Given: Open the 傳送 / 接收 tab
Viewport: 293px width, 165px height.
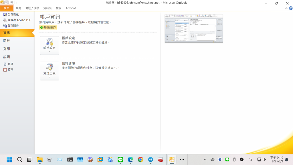Looking at the screenshot, I should point(32,8).
